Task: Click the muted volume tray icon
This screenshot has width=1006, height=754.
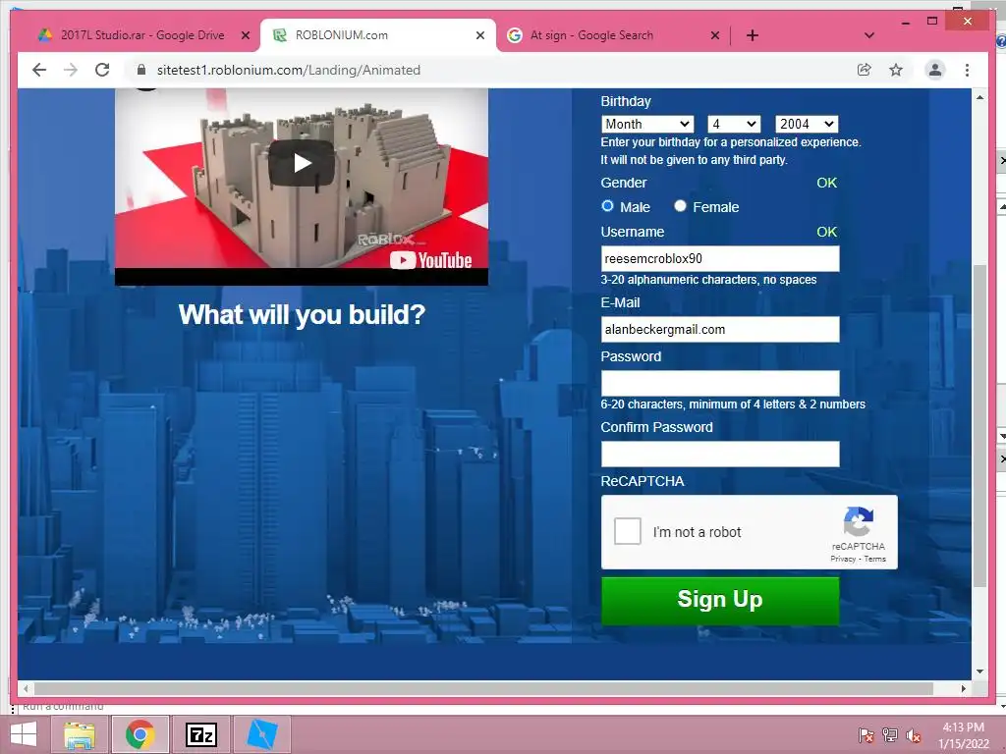Action: coord(913,735)
